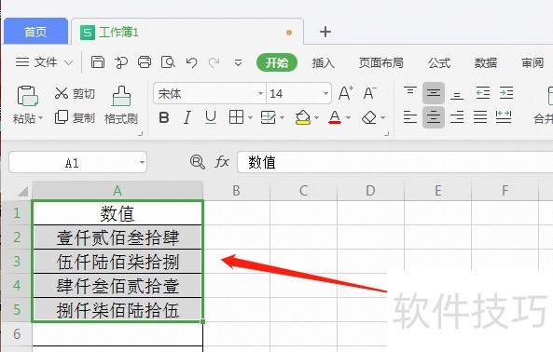This screenshot has width=553, height=352.
Task: Align text left
Action: point(410,116)
